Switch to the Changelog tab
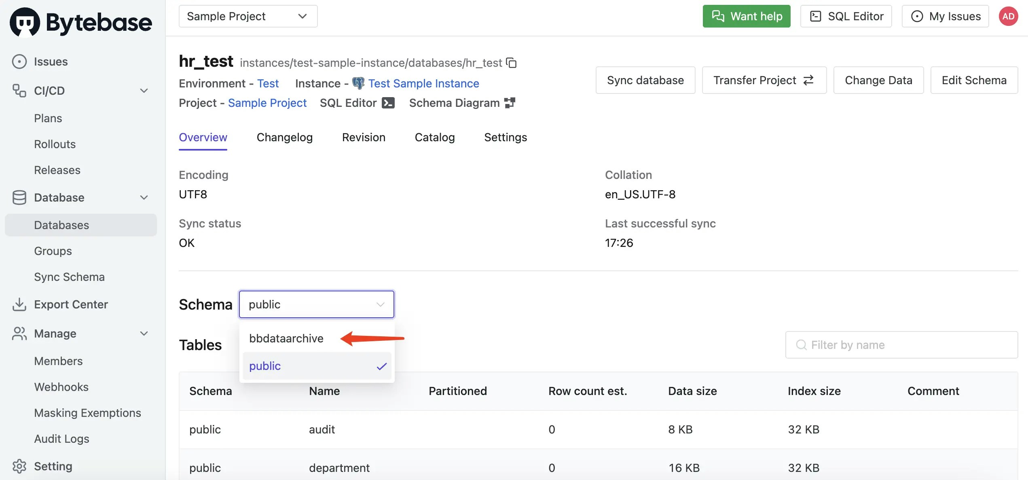Viewport: 1028px width, 480px height. (284, 137)
